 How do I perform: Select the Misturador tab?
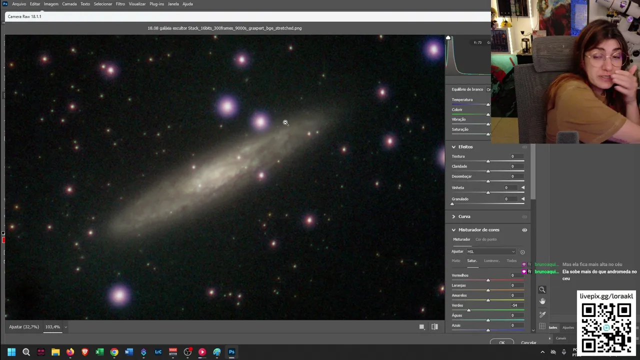tap(461, 239)
